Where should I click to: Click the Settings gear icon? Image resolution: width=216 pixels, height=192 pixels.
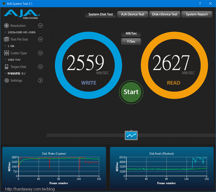pos(6,80)
